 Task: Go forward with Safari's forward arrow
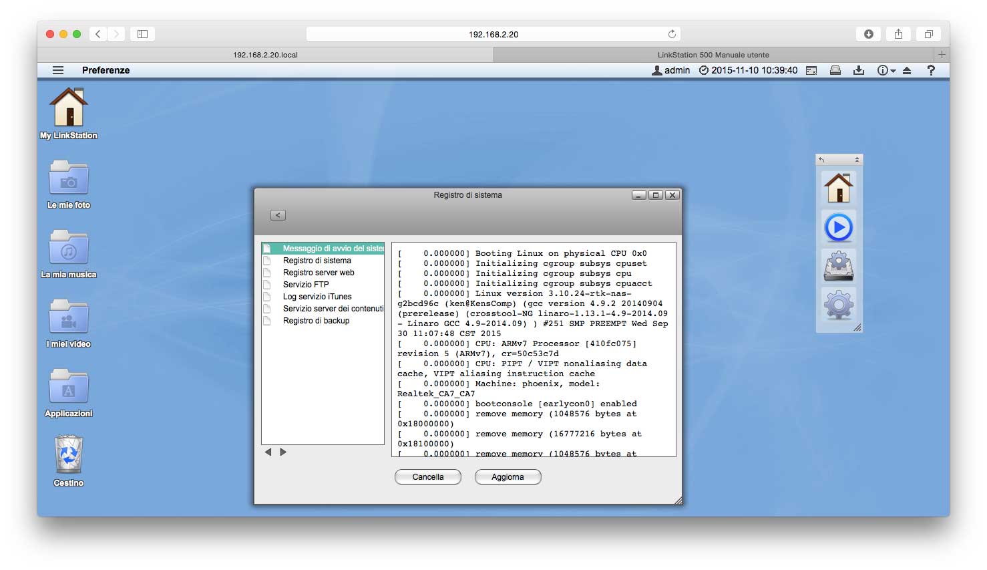116,34
